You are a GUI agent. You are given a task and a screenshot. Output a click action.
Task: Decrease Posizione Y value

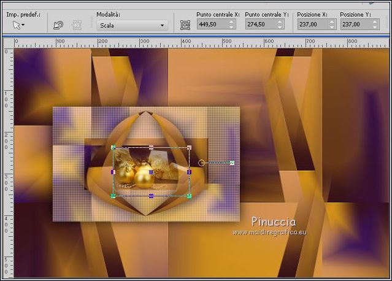(x=375, y=27)
